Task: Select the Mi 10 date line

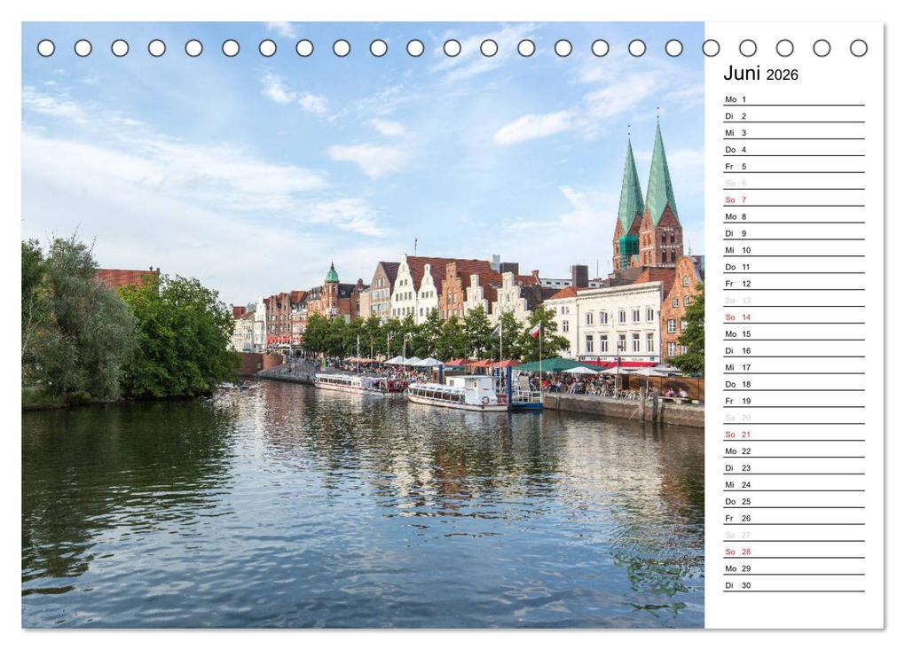Action: click(x=735, y=250)
